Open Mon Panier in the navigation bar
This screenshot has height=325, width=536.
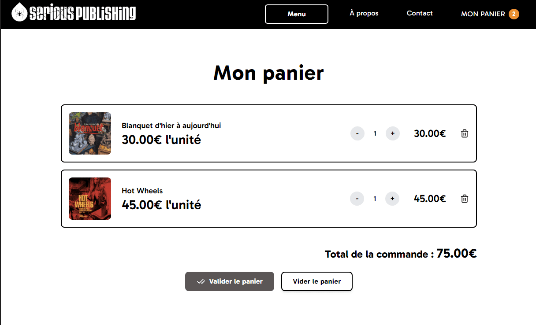coord(483,14)
